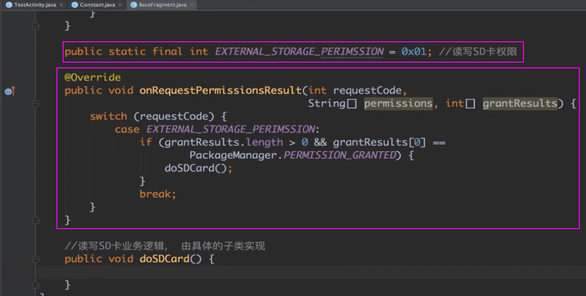The width and height of the screenshot is (586, 296).
Task: Close the Constant.java tab
Action: (120, 5)
